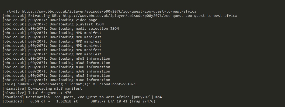Click the yt-dlp command name
The width and height of the screenshot is (285, 107).
(x=13, y=12)
